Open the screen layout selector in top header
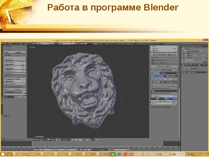Image resolution: width=209 pixels, height=157 pixels. pyautogui.click(x=43, y=44)
